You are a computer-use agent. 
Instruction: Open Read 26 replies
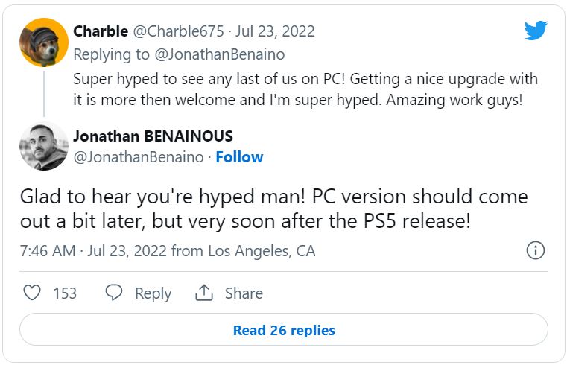(284, 329)
